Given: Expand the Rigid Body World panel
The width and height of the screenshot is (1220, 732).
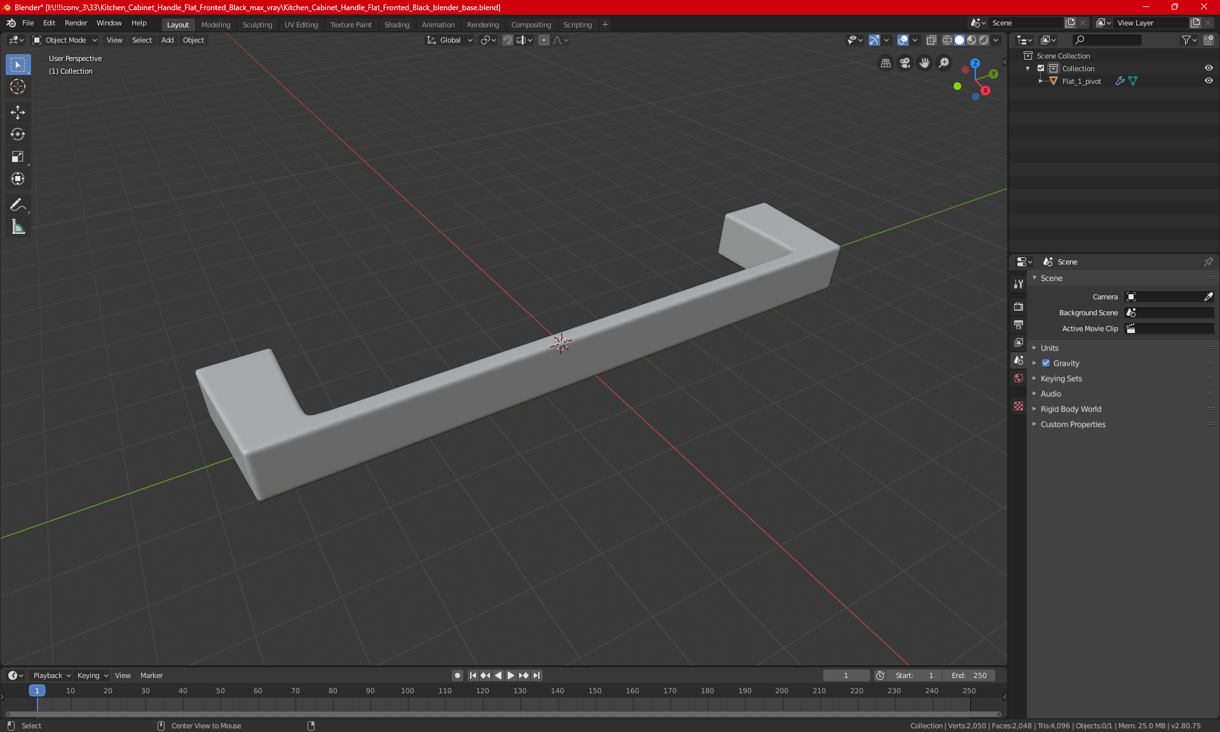Looking at the screenshot, I should click(1070, 409).
